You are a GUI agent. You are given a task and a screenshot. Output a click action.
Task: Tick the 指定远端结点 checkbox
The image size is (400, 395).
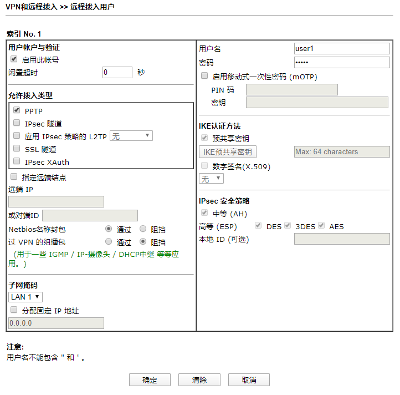pyautogui.click(x=14, y=176)
